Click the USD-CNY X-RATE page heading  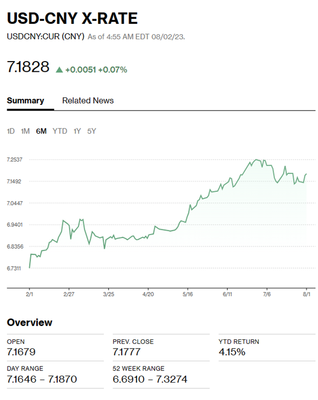tap(72, 19)
